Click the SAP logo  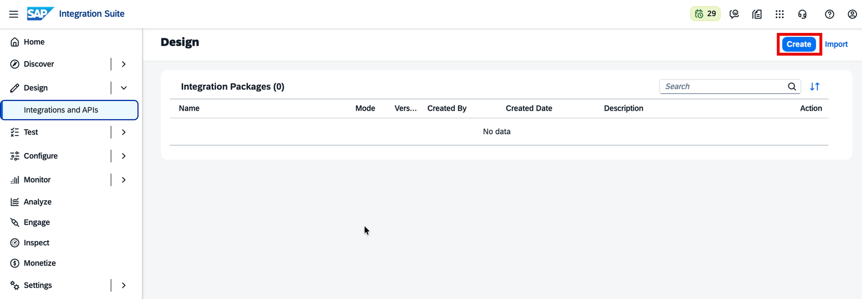(x=40, y=14)
